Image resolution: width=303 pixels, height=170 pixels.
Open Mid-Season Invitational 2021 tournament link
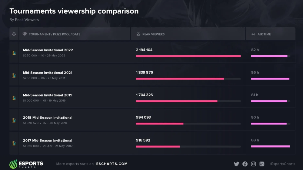coord(48,73)
